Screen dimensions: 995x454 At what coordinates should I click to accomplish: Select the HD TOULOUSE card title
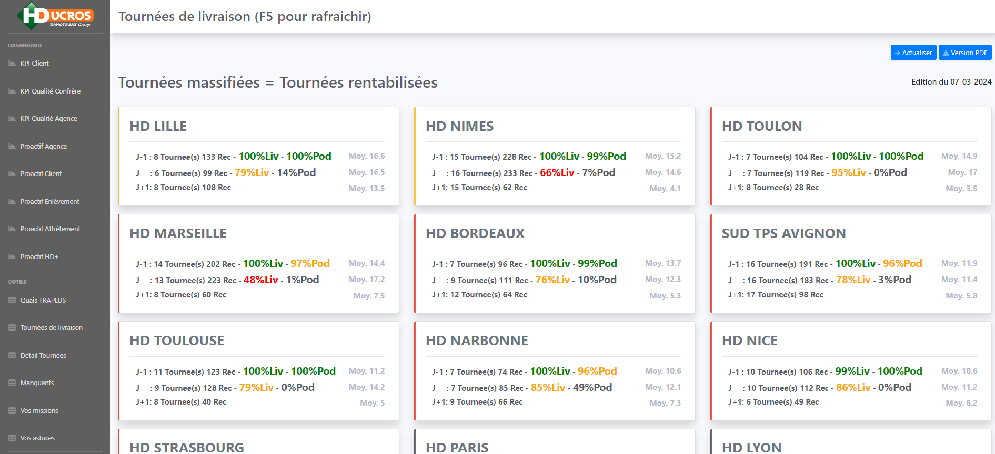pos(177,341)
